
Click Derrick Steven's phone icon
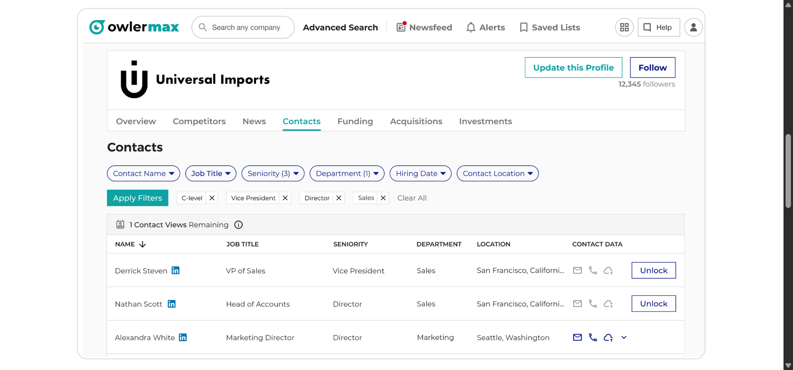tap(593, 271)
